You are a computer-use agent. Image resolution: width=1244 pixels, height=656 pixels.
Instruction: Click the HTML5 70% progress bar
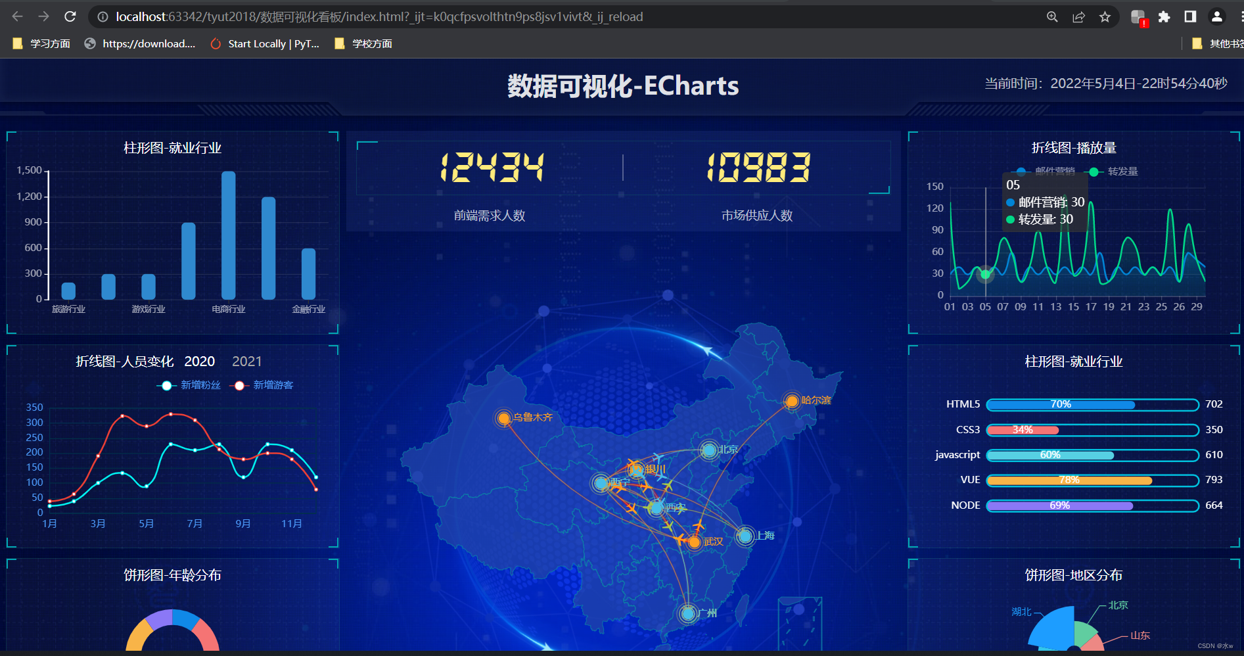[x=1093, y=404]
